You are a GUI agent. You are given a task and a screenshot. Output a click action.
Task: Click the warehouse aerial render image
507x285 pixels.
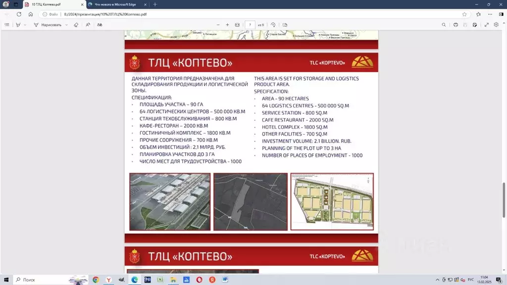(x=170, y=202)
